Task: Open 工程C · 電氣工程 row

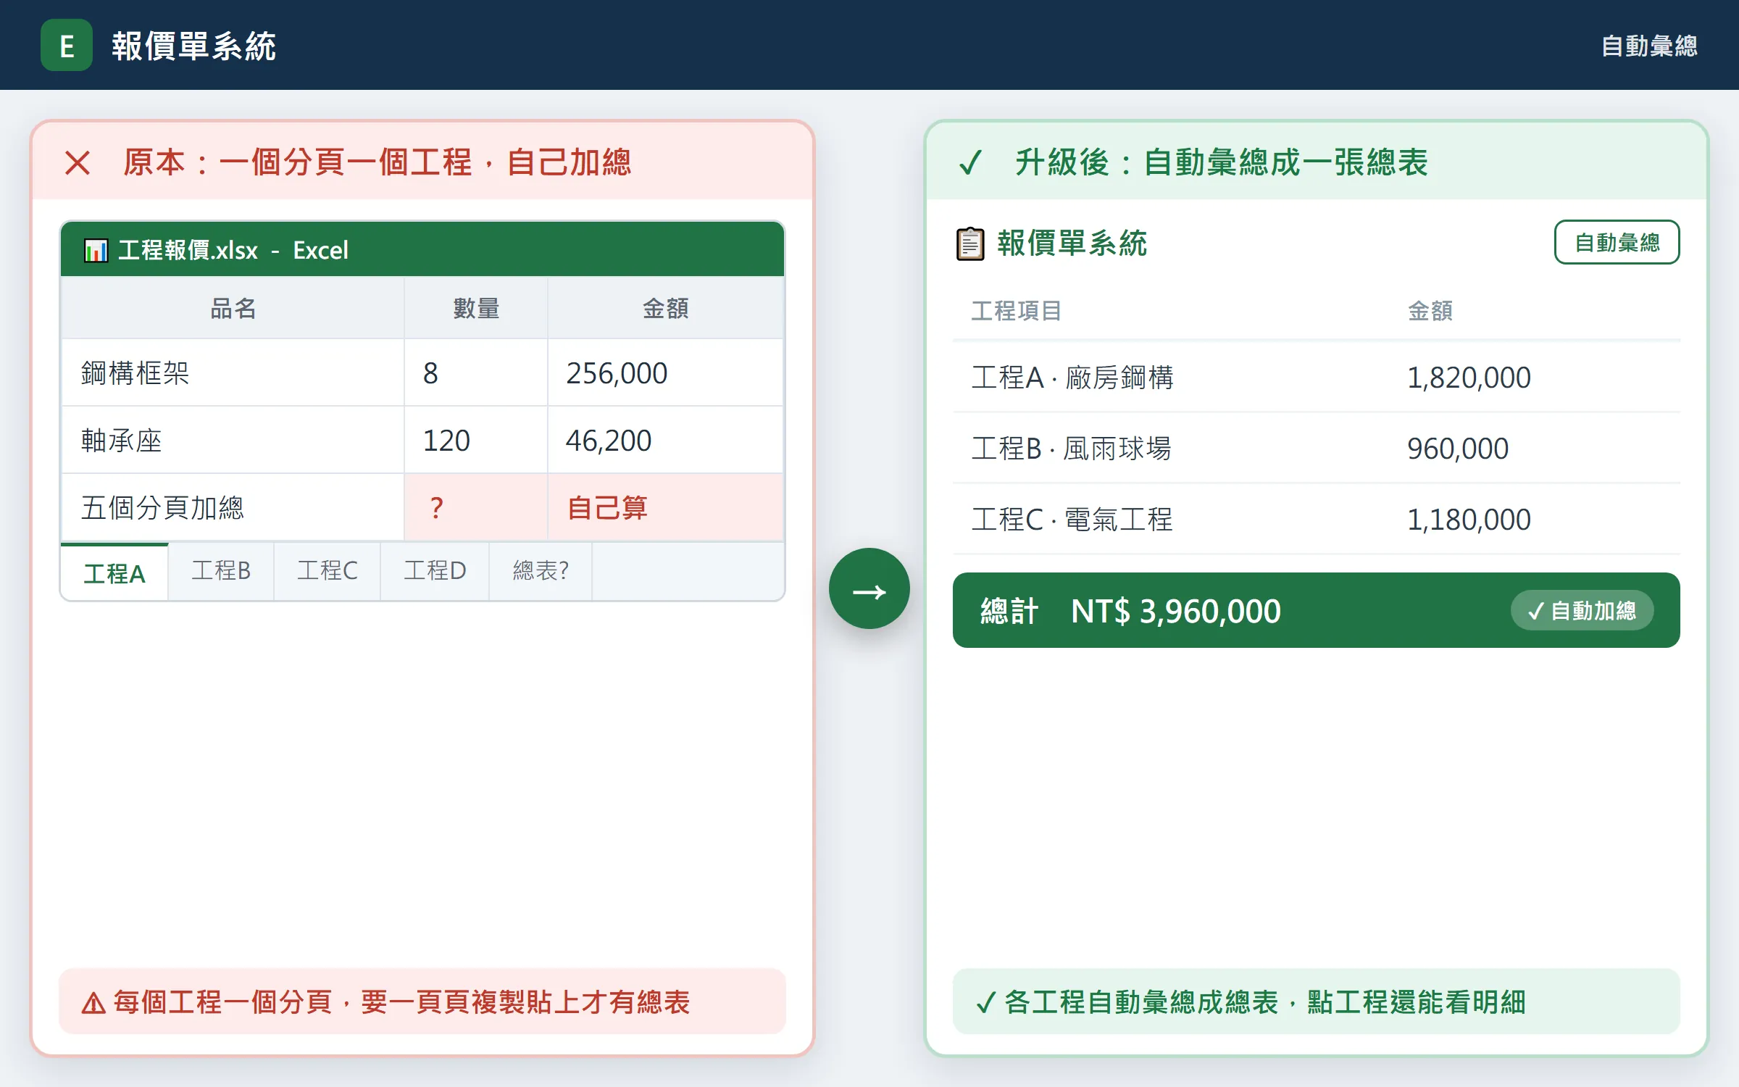Action: click(x=1316, y=520)
